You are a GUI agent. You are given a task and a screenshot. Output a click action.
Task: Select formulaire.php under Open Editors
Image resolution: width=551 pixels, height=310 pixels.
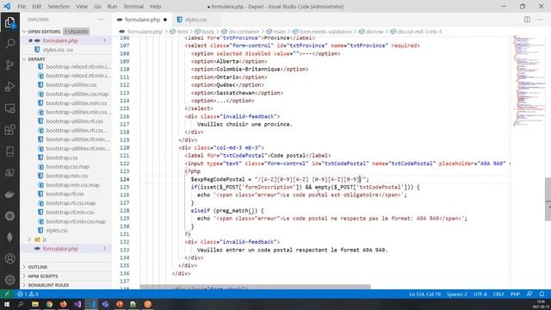coord(66,40)
